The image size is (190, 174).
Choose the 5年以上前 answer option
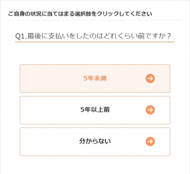click(x=95, y=110)
